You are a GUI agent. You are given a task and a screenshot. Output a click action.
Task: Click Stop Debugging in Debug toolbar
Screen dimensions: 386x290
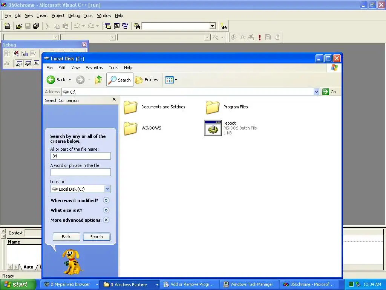(x=16, y=54)
